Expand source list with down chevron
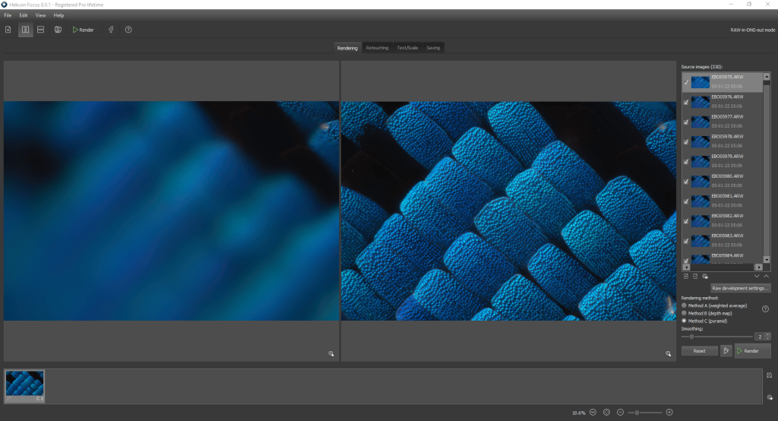This screenshot has height=421, width=778. [757, 277]
